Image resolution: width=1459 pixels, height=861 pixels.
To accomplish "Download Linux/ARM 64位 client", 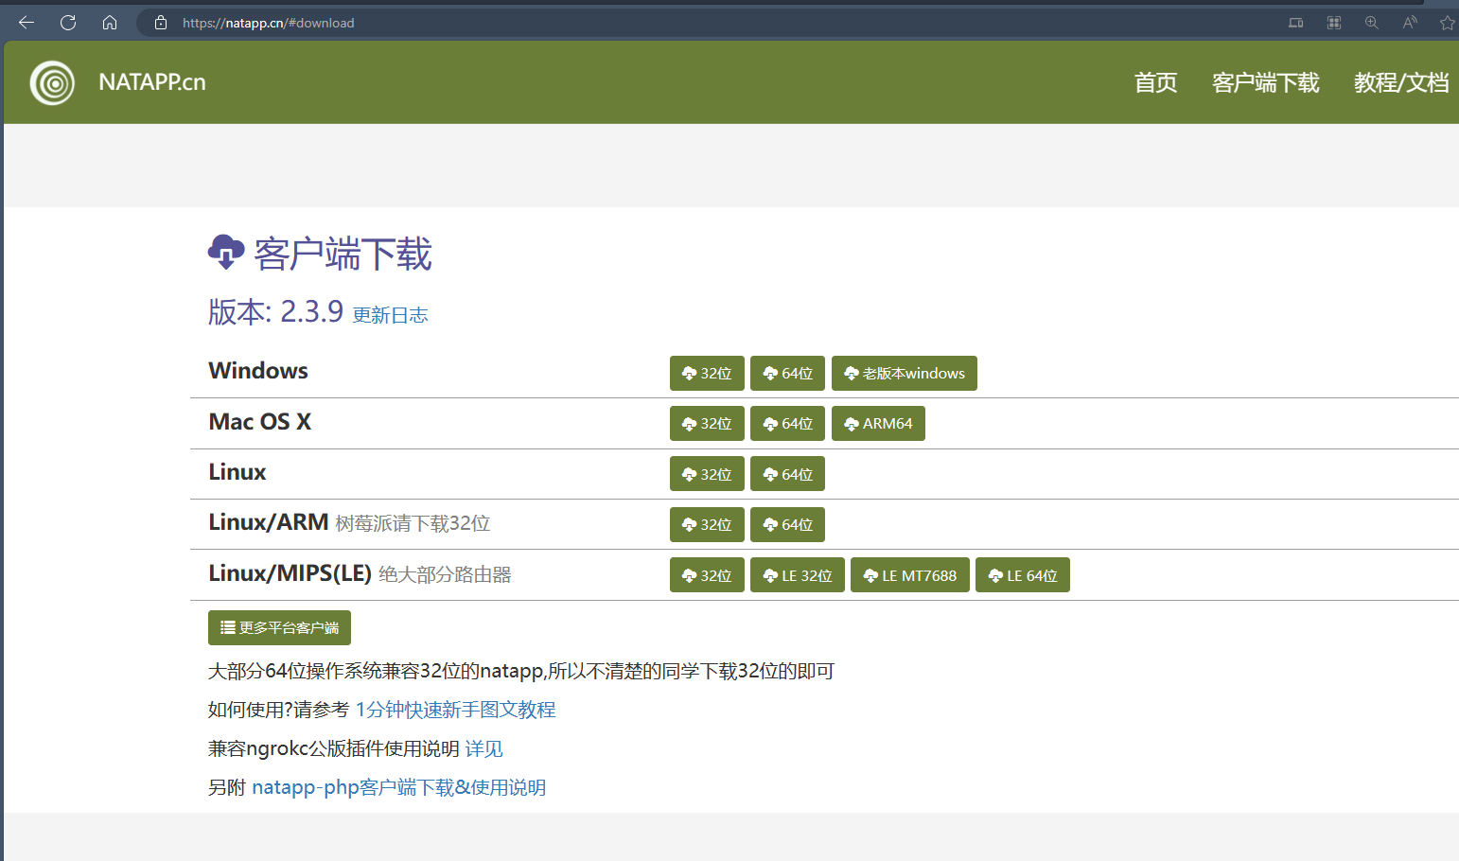I will click(787, 524).
